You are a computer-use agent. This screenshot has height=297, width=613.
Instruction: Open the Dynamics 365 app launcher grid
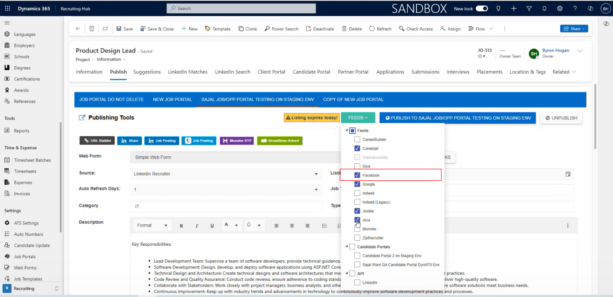(x=7, y=9)
